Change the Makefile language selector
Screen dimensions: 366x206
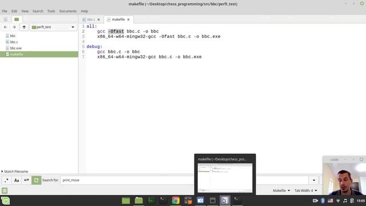(281, 191)
